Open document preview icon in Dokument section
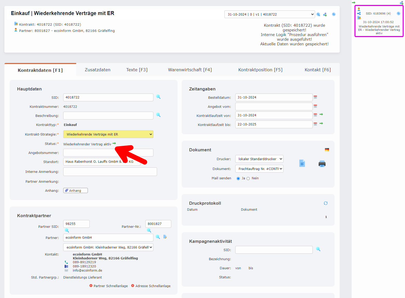 coord(302,163)
